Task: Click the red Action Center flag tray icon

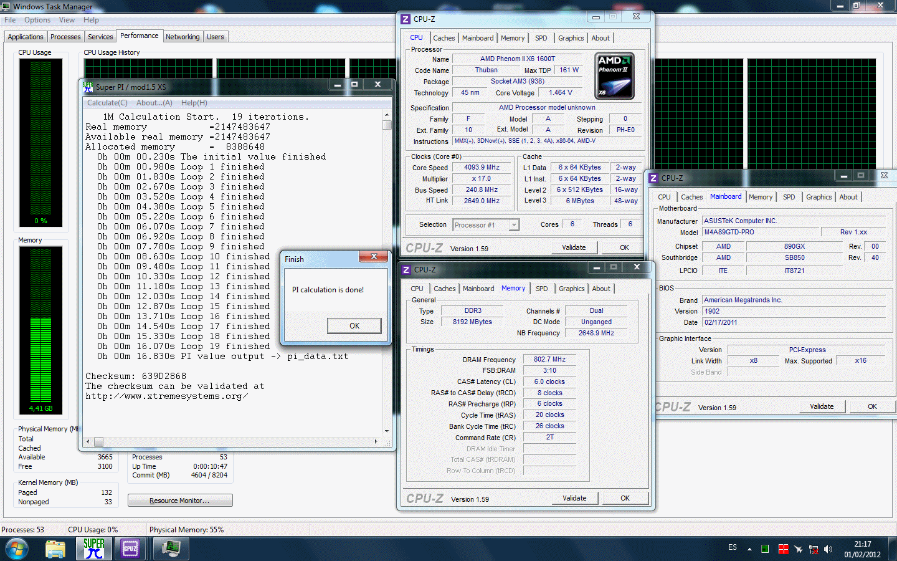Action: [784, 549]
